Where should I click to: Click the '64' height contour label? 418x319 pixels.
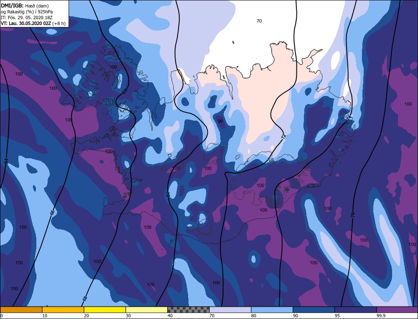point(6,161)
